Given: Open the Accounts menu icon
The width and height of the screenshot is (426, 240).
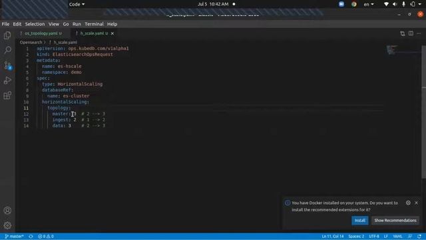Looking at the screenshot, I should [7, 211].
